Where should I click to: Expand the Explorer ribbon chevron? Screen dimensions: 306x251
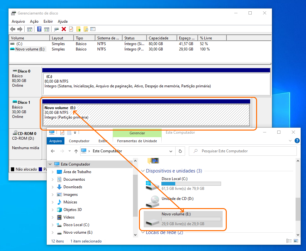pos(290,141)
